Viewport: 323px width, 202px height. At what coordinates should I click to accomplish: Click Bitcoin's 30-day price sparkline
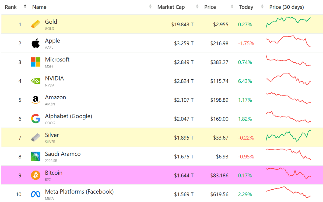point(288,173)
